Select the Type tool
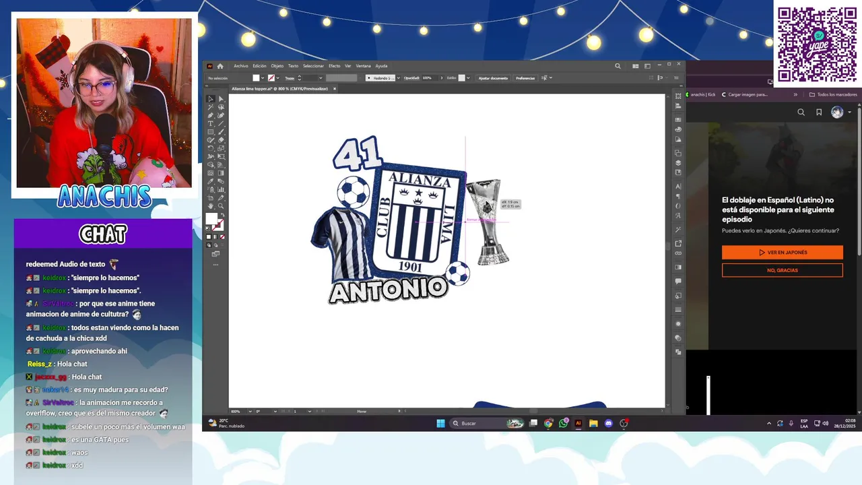 pyautogui.click(x=211, y=123)
